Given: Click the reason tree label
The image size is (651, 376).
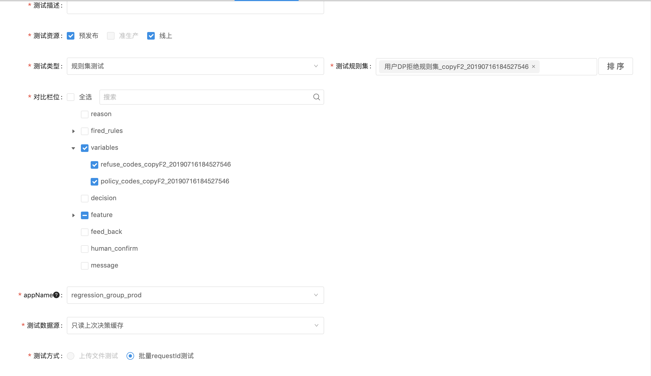Looking at the screenshot, I should 101,114.
